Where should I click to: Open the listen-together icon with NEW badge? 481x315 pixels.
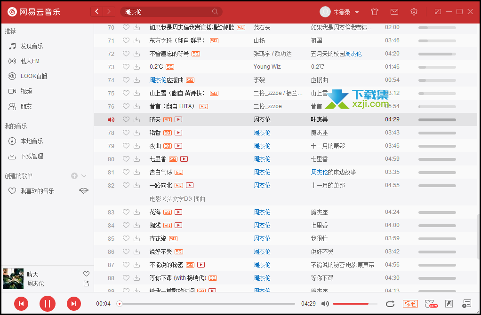tap(431, 304)
